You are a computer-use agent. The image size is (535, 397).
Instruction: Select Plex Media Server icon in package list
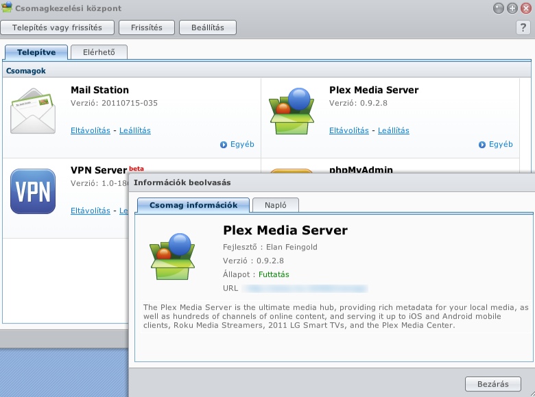[x=292, y=111]
